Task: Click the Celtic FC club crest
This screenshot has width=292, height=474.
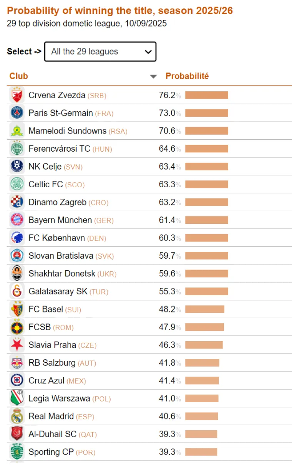Action: click(16, 184)
